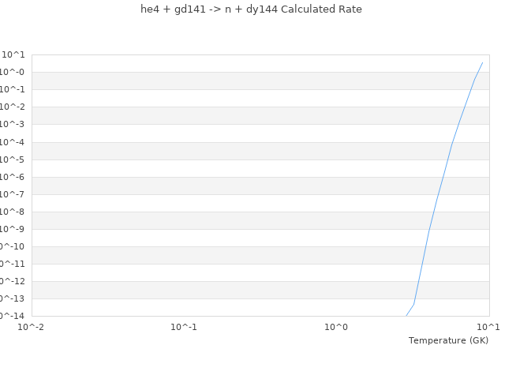Click the 10^-5 y-axis tick label
The image size is (505, 379).
(13, 159)
